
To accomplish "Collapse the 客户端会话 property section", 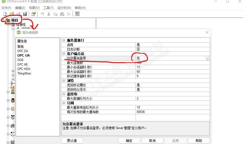I will [x=64, y=54].
